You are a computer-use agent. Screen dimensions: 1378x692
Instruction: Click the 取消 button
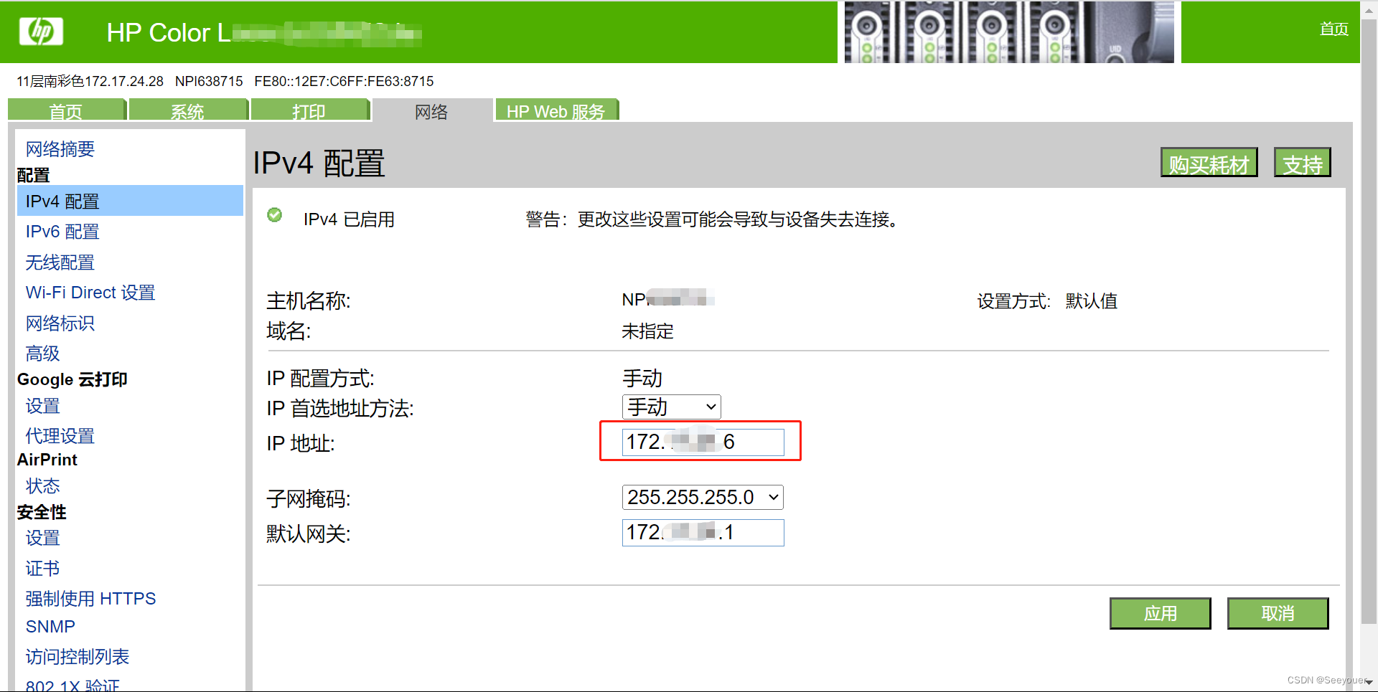1278,614
